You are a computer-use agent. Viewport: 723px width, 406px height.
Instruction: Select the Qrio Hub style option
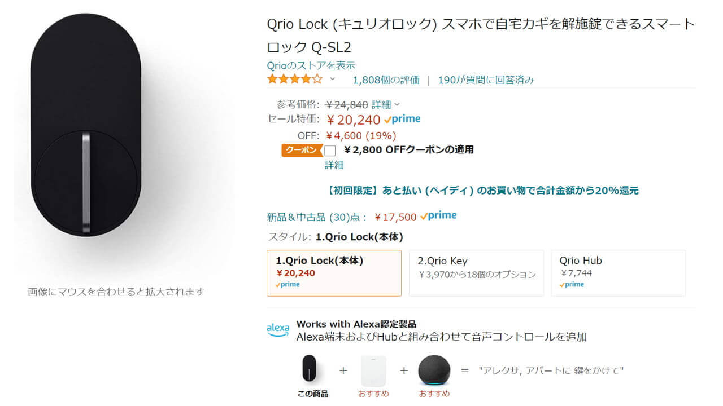619,272
